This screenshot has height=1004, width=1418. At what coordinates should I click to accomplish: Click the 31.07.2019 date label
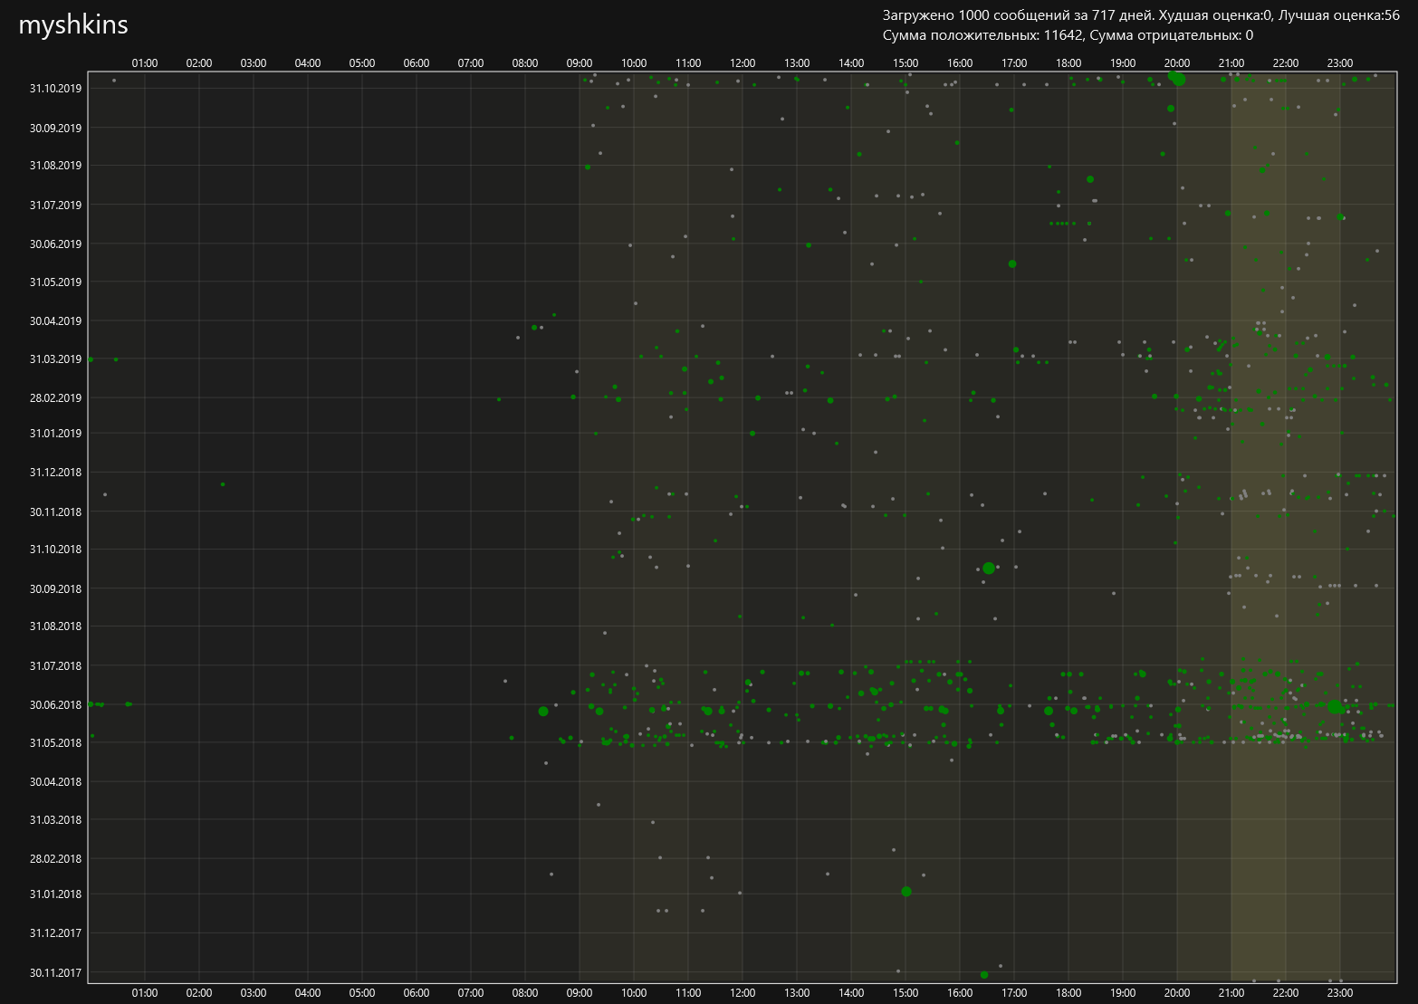click(55, 205)
